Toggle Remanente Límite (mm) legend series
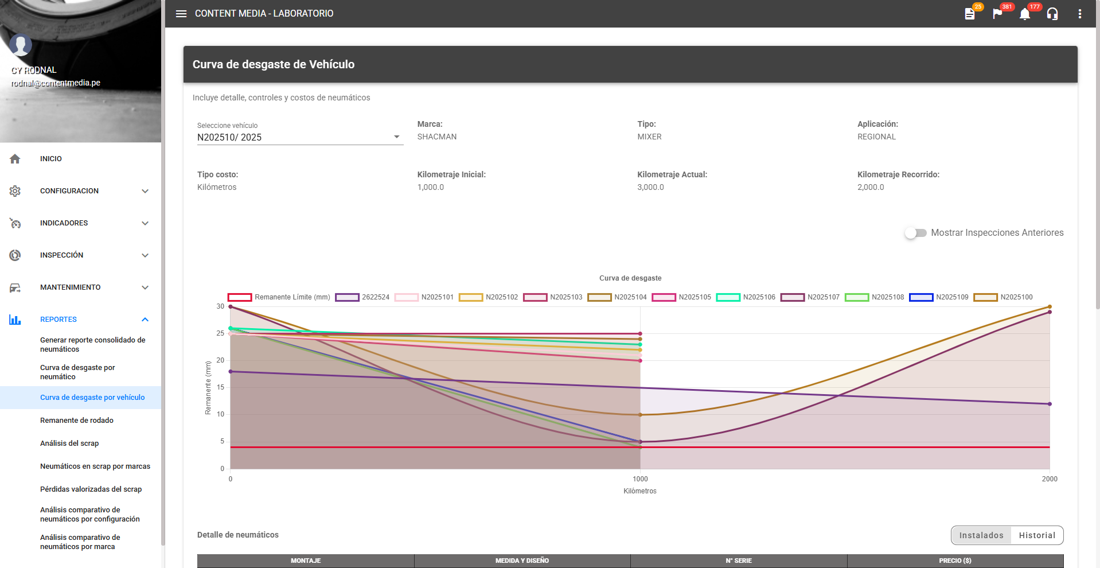The width and height of the screenshot is (1100, 568). tap(279, 297)
